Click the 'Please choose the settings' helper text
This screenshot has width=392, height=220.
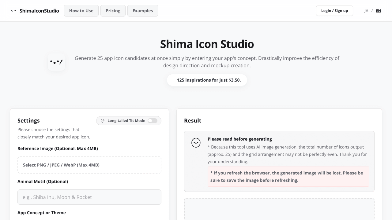coord(54,133)
